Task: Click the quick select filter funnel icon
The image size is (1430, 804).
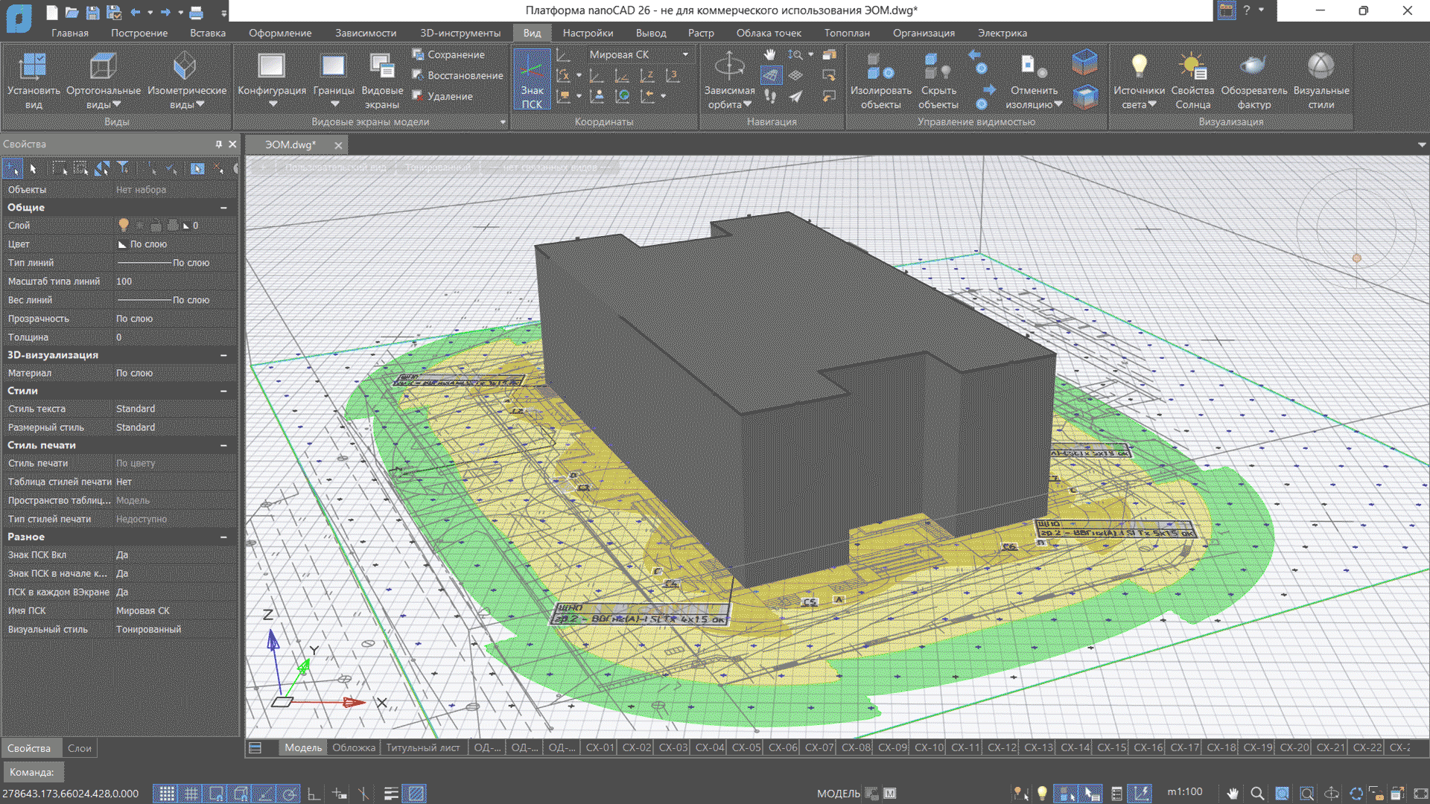Action: pyautogui.click(x=123, y=168)
